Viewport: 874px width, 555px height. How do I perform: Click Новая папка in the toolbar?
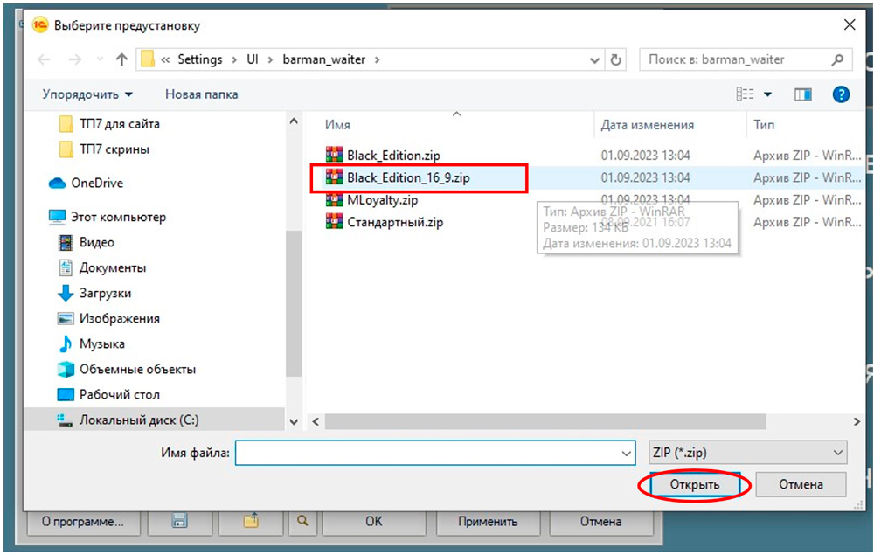201,94
